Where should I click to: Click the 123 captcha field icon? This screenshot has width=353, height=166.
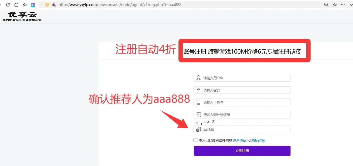[x=199, y=115]
